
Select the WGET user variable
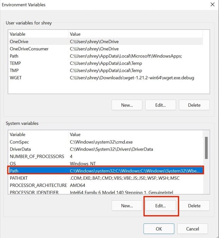106,78
